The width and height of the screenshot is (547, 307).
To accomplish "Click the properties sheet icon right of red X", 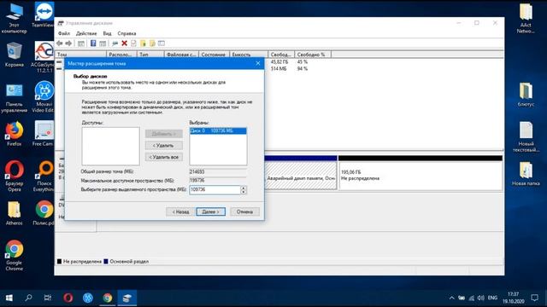I will 133,43.
